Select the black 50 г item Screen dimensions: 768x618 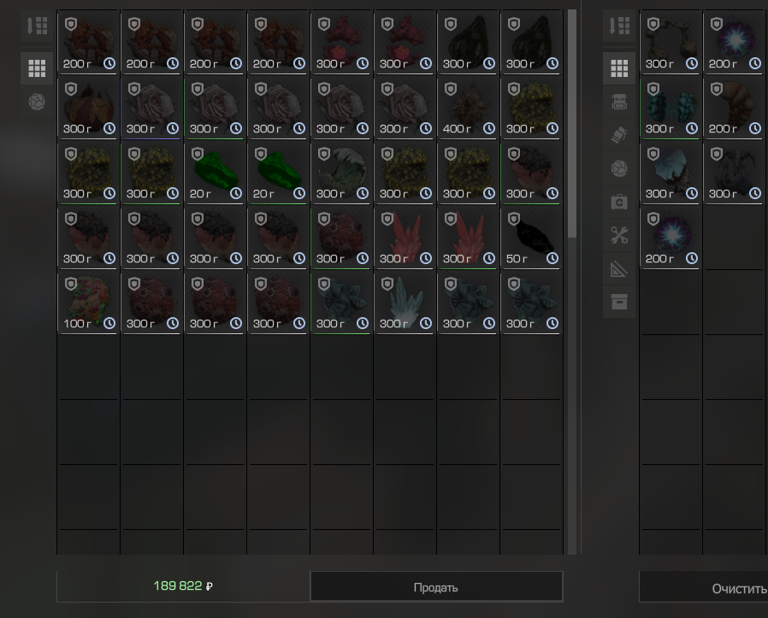[530, 237]
